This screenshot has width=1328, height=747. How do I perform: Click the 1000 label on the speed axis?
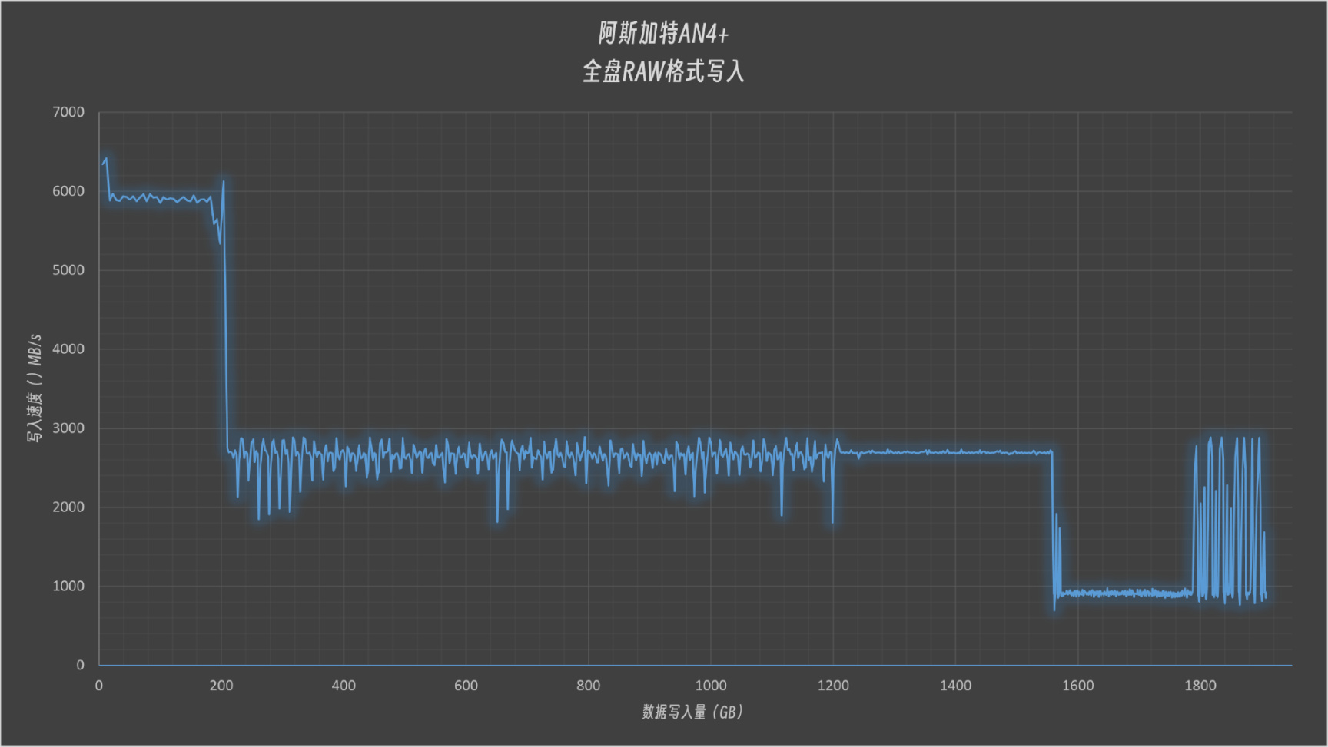(x=68, y=587)
